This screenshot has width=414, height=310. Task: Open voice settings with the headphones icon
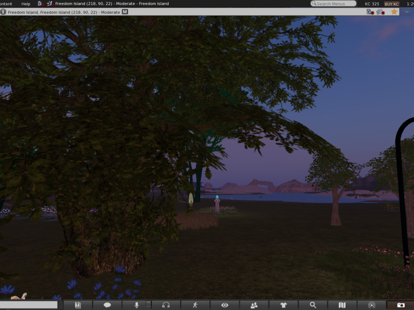point(166,305)
